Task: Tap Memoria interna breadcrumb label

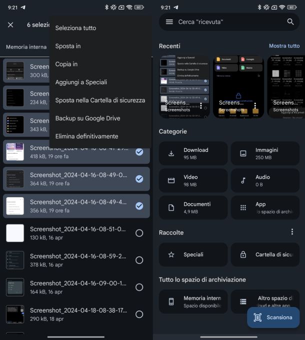Action: 26,47
